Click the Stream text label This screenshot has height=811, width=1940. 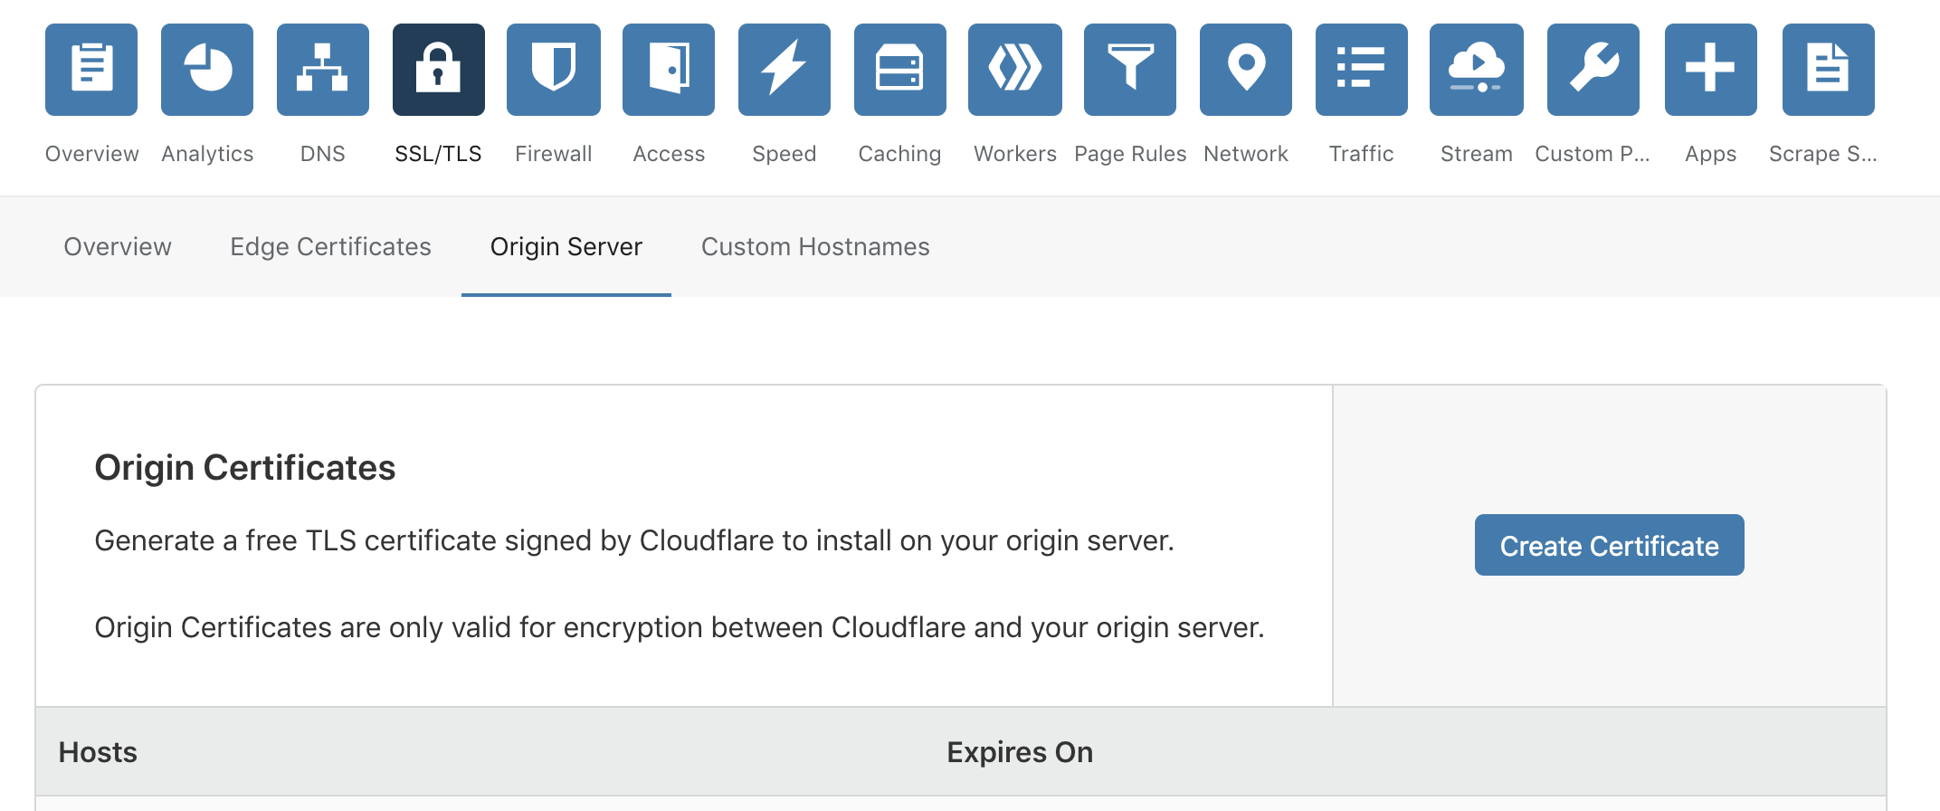pyautogui.click(x=1477, y=154)
